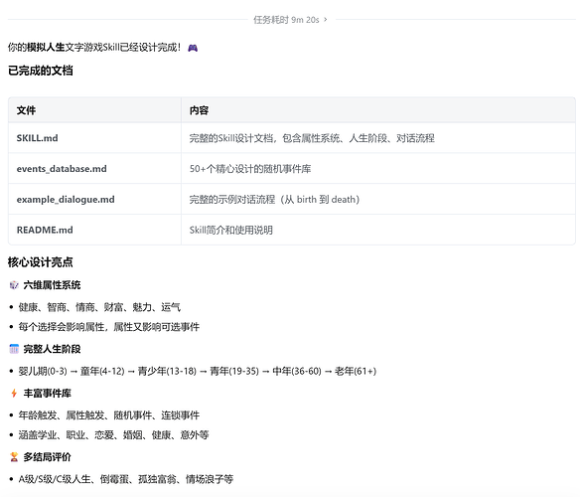
Task: Click the 任务耗时 9m 20s label
Action: tap(286, 20)
